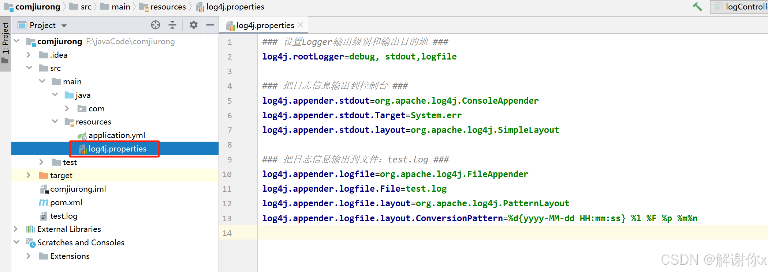Click the comjiurong.iml file icon
The height and width of the screenshot is (272, 768).
point(44,189)
